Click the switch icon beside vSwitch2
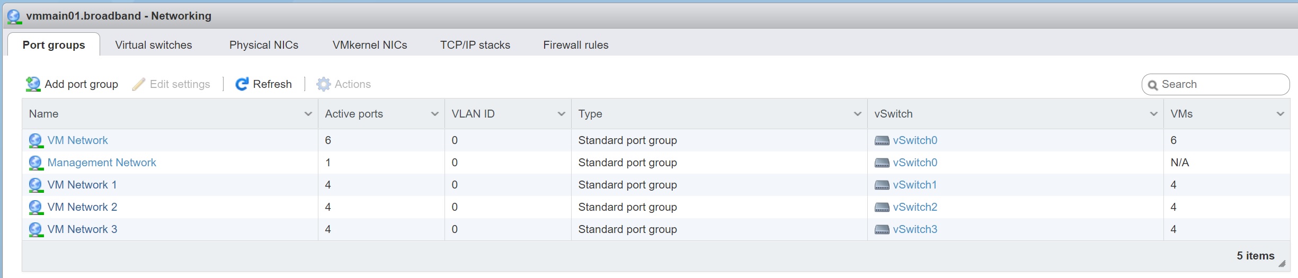Image resolution: width=1298 pixels, height=278 pixels. pyautogui.click(x=882, y=207)
